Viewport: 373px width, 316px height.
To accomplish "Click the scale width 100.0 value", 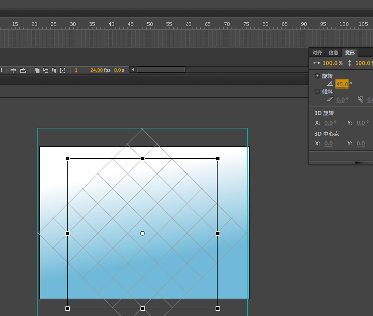I will [x=330, y=63].
